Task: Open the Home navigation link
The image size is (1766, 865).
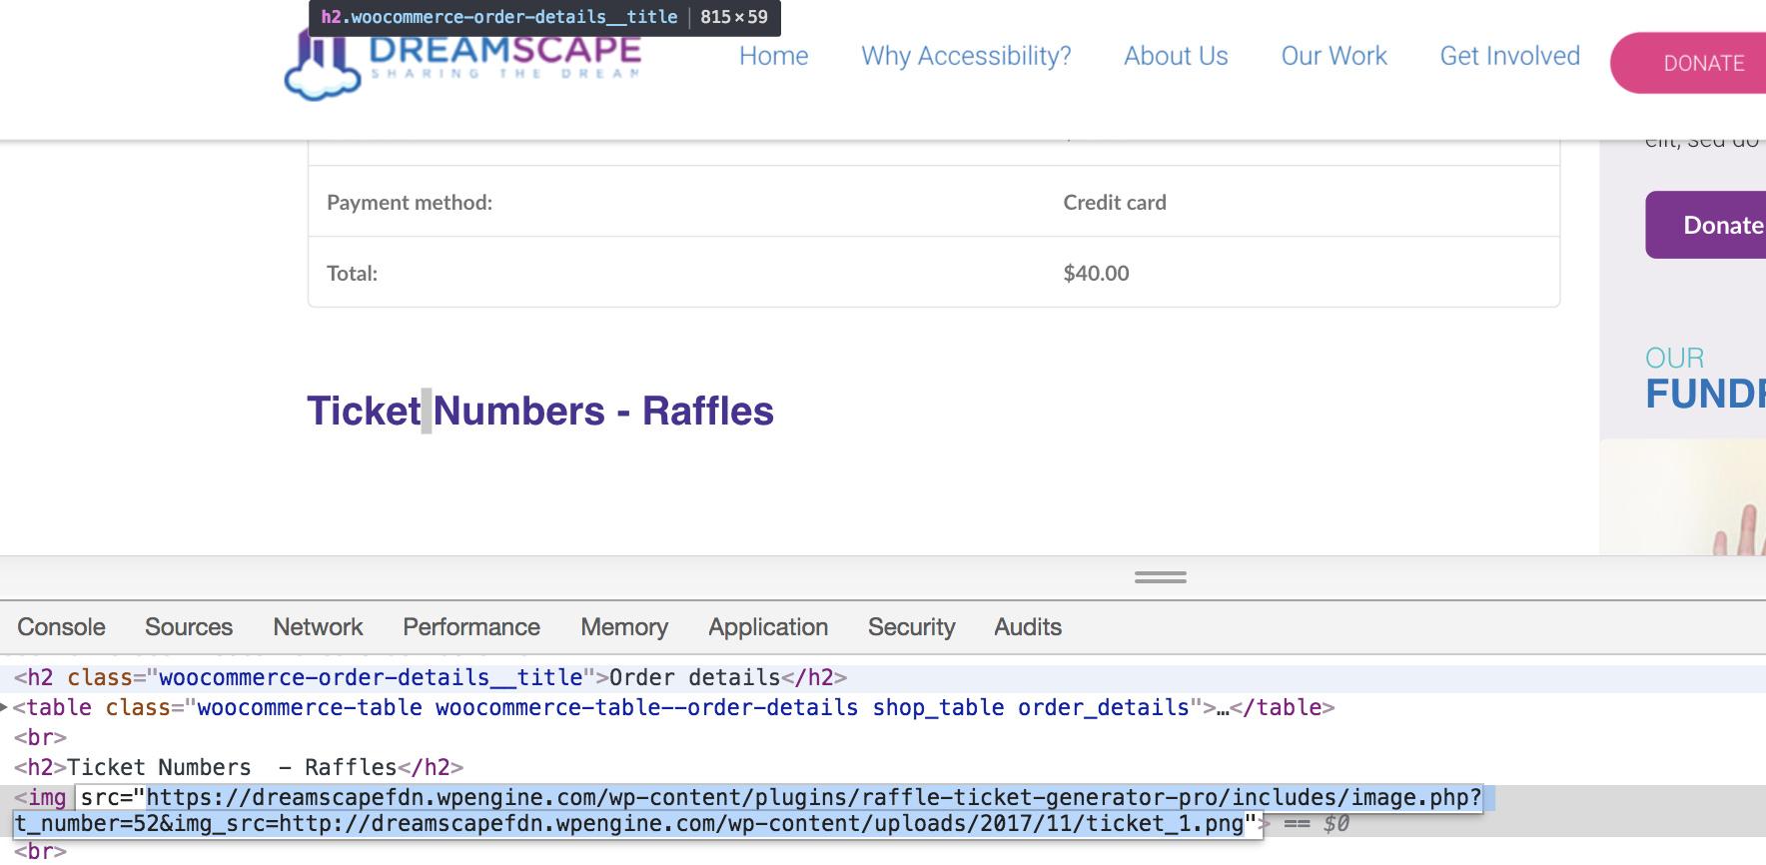Action: pyautogui.click(x=773, y=56)
